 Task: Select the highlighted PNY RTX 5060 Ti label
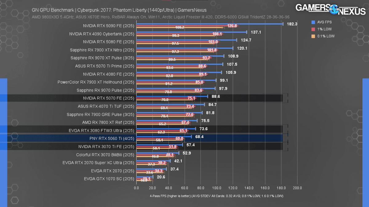(x=112, y=138)
